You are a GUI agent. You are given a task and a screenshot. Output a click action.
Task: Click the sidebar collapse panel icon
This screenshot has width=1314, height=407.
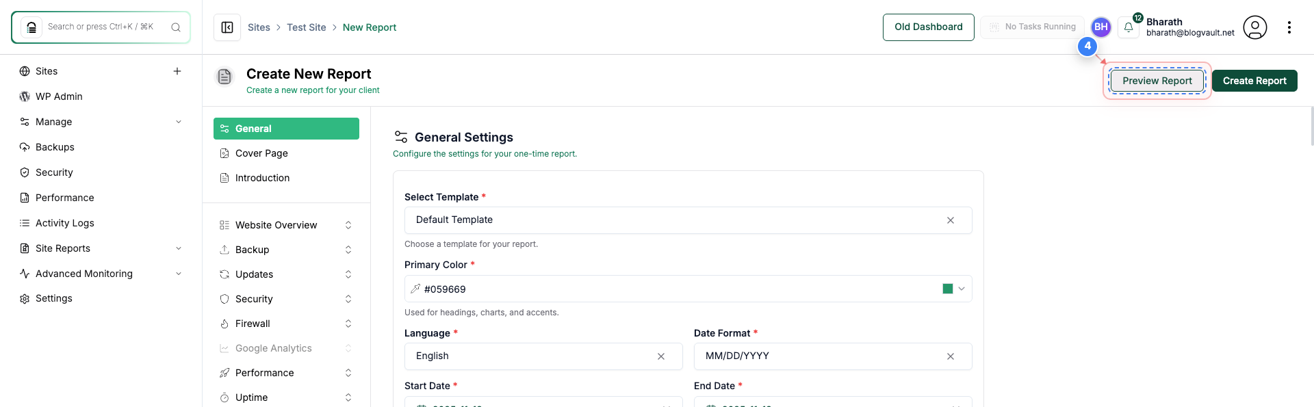pos(227,27)
